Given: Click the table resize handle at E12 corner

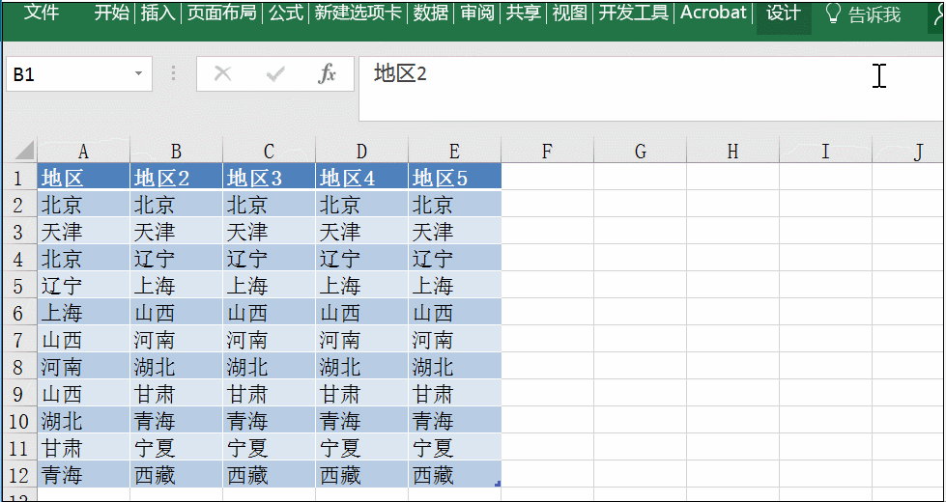Looking at the screenshot, I should (498, 484).
